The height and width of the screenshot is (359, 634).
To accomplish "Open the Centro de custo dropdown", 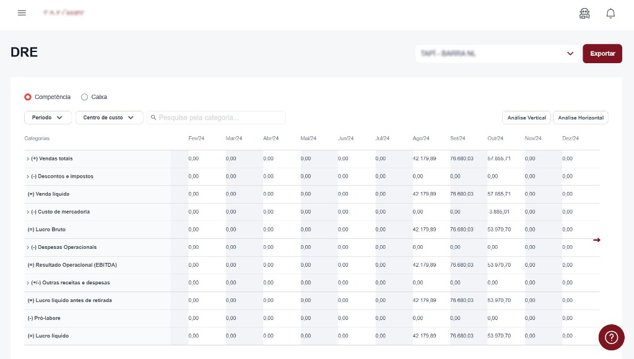I will (x=109, y=118).
